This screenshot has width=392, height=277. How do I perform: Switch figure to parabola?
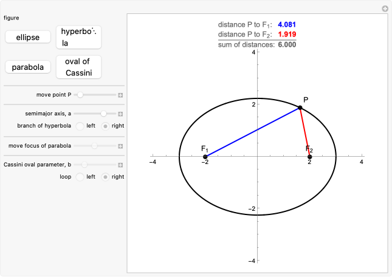[28, 67]
